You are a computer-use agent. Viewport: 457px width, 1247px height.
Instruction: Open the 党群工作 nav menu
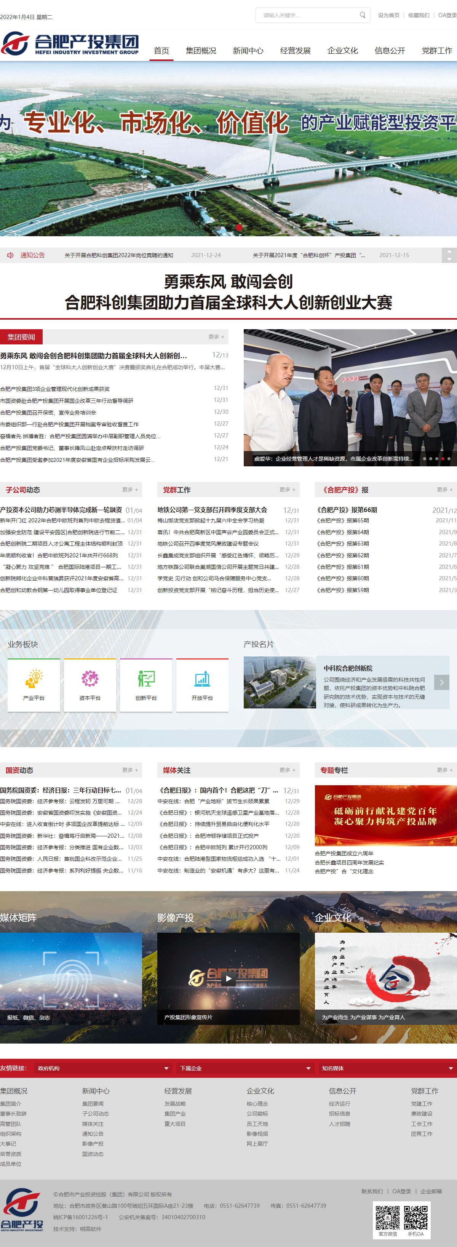tap(437, 50)
